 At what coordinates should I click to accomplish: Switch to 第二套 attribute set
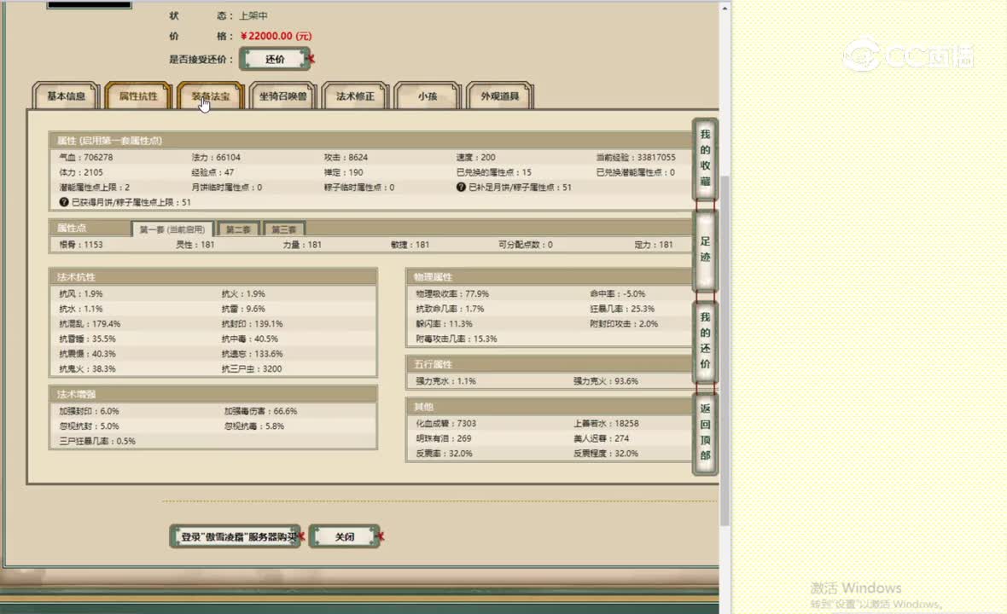pos(238,229)
